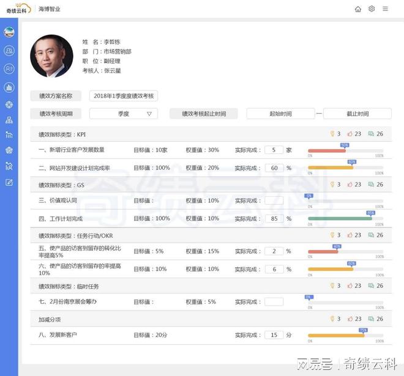Click progress bar for 发展新客户
Image resolution: width=404 pixels, height=376 pixels.
click(x=345, y=336)
